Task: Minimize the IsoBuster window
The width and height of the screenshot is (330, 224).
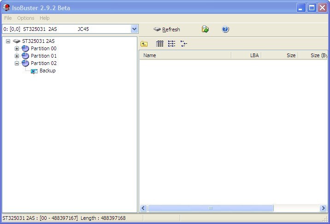Action: click(301, 8)
